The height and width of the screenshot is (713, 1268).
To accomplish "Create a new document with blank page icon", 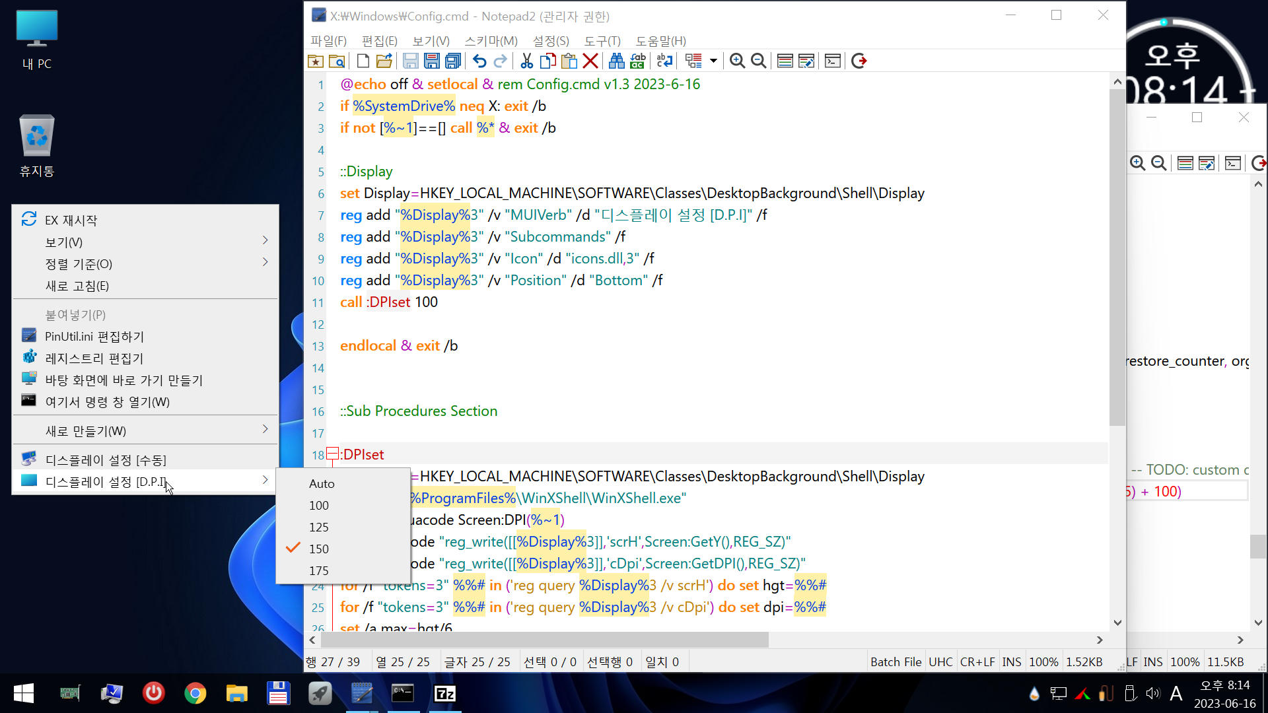I will coord(363,61).
